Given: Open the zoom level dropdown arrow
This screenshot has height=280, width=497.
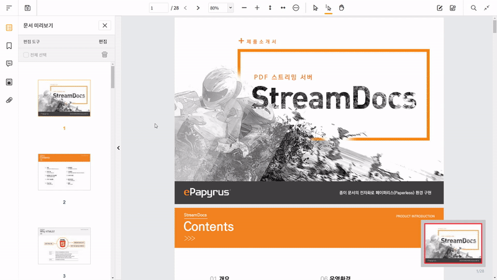Looking at the screenshot, I should (x=230, y=8).
